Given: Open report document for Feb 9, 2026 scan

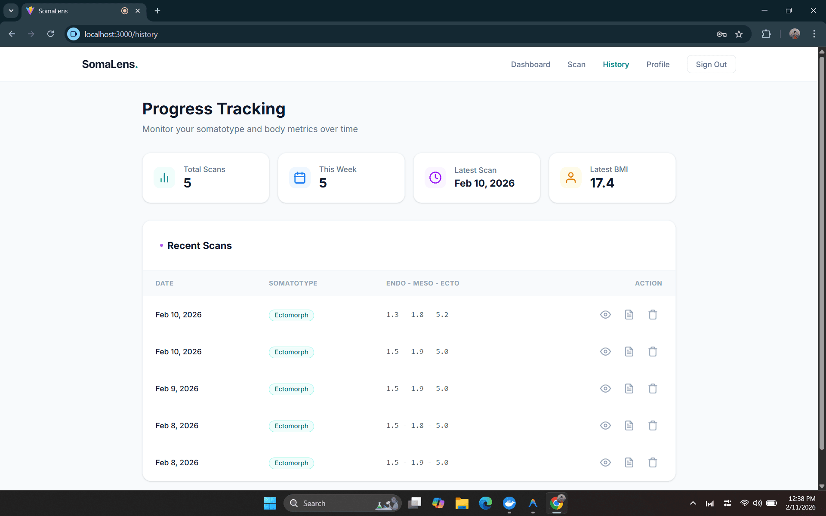Looking at the screenshot, I should [x=629, y=389].
